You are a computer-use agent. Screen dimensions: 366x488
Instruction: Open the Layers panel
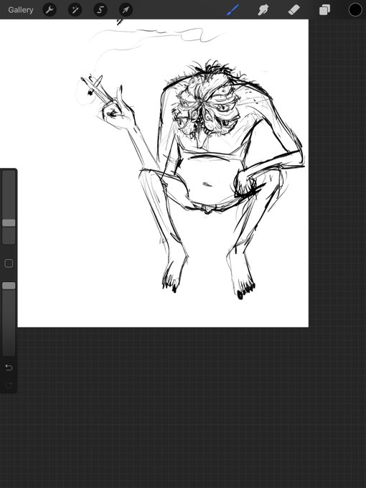(324, 10)
